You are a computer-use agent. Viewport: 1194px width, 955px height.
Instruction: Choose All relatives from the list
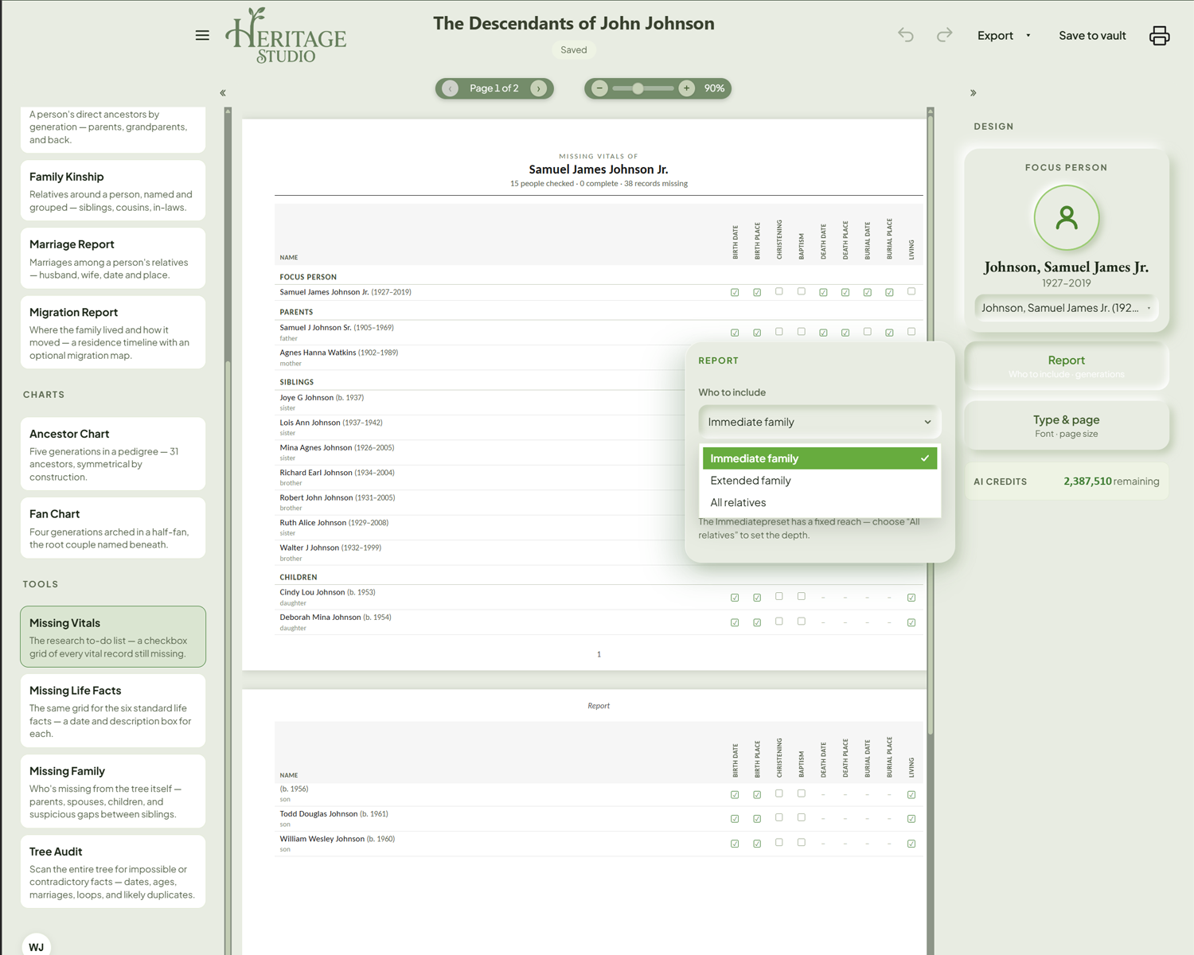pos(820,503)
